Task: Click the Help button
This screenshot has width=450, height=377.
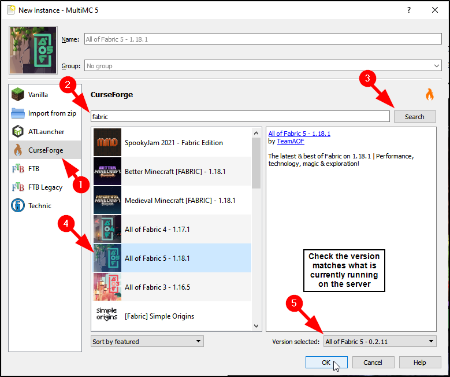Action: (x=420, y=363)
